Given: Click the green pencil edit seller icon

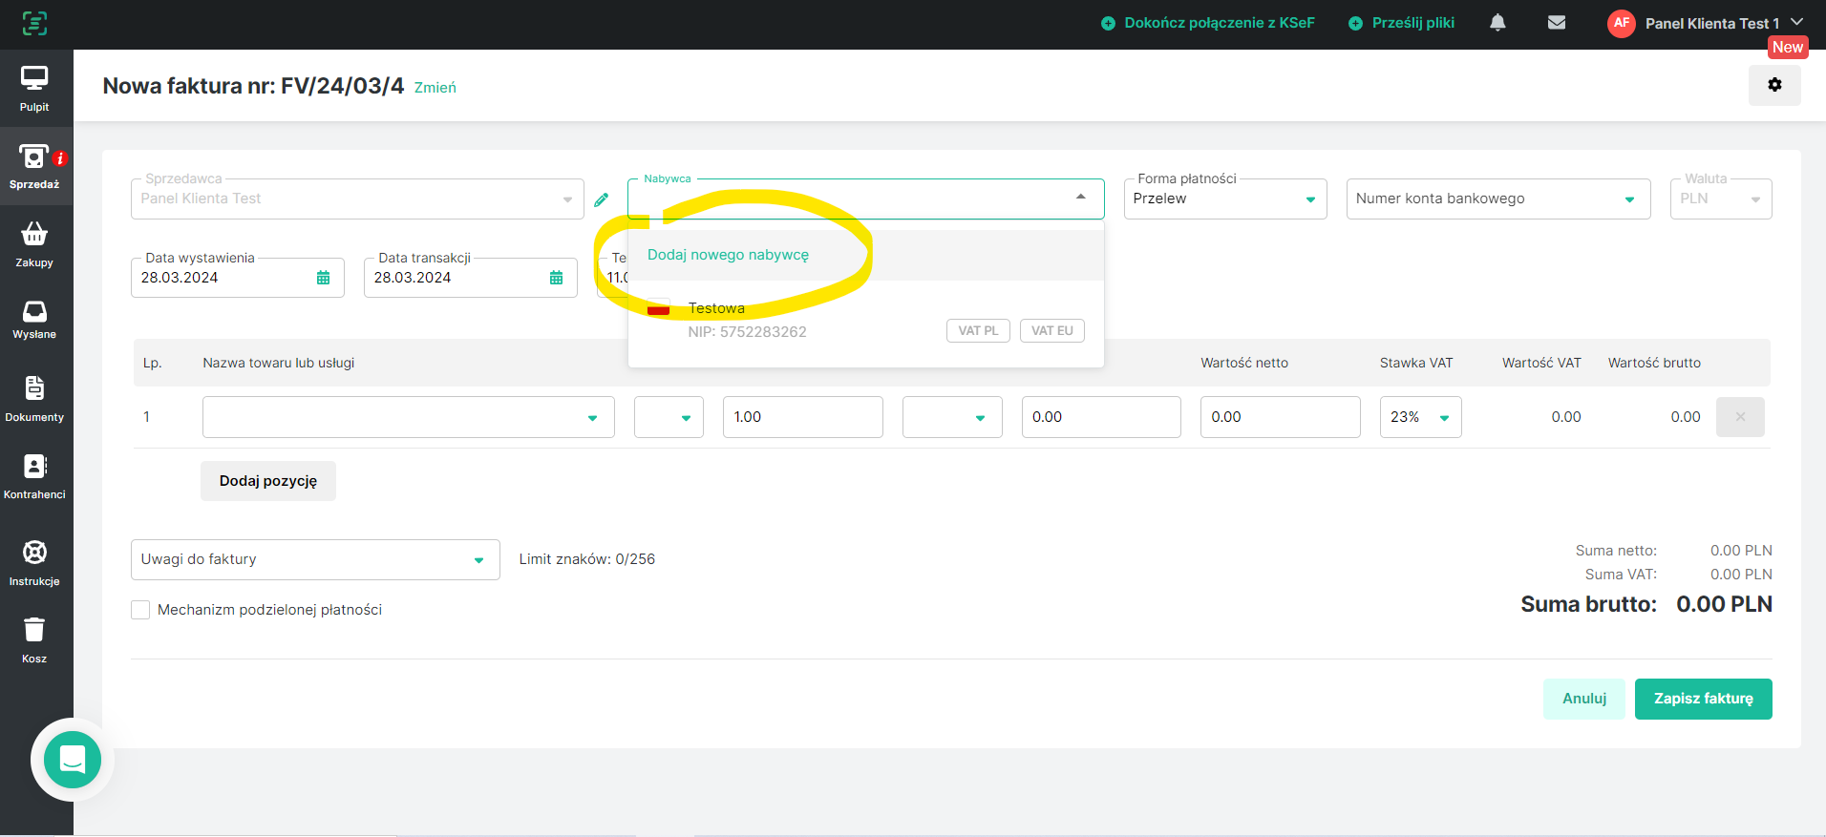Looking at the screenshot, I should 602,199.
